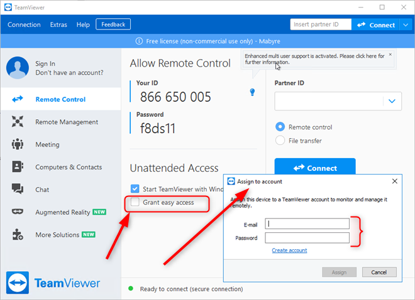Click the Remote Management arrows icon
Screen dimensions: 415x300
coord(18,122)
